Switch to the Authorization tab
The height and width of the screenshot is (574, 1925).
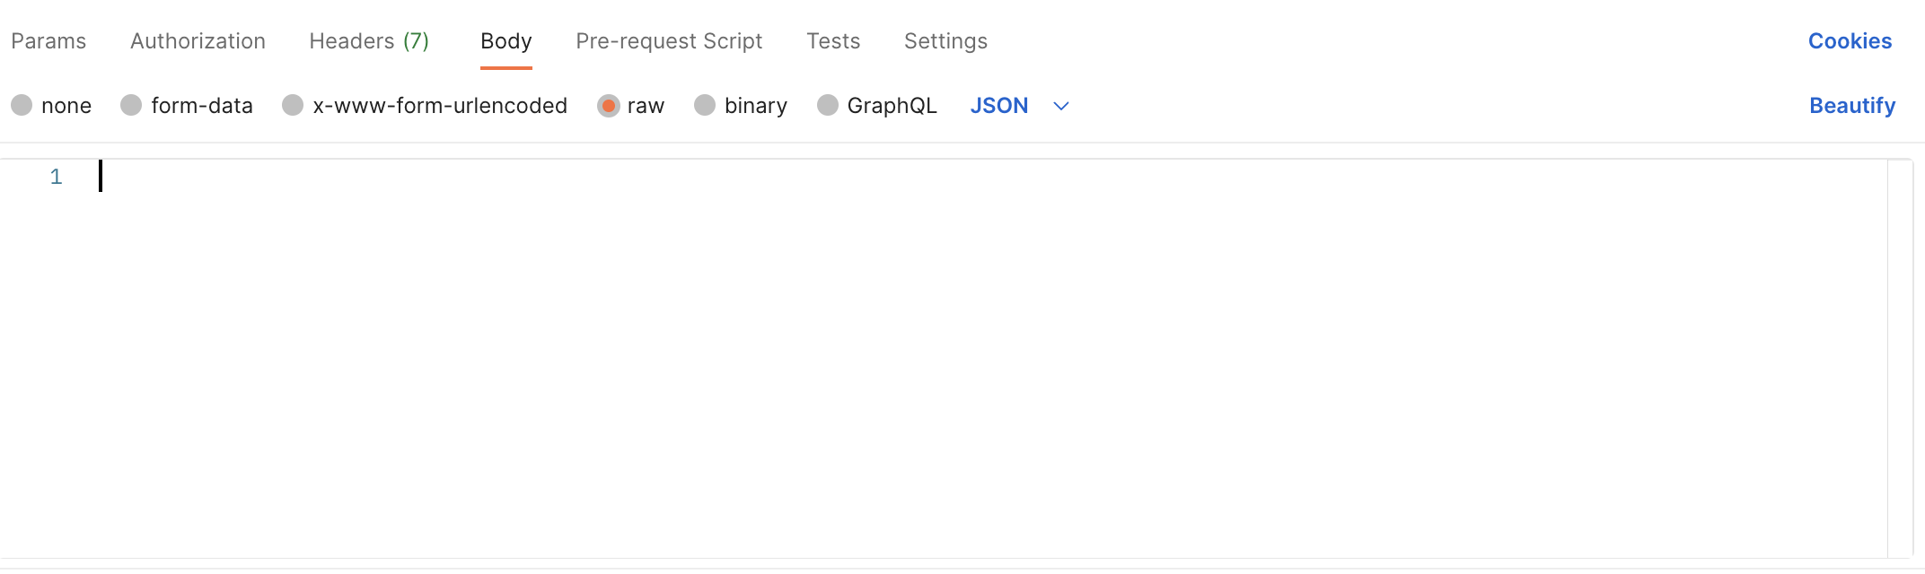pos(198,41)
